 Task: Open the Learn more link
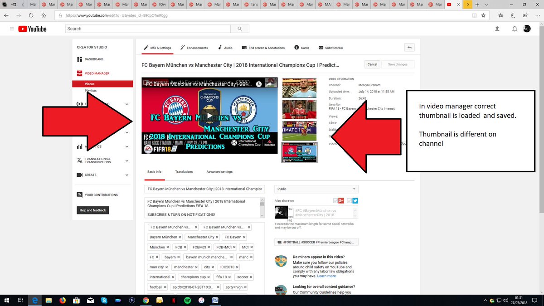pos(326,276)
